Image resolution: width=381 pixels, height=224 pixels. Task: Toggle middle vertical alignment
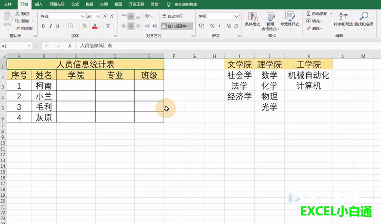131,16
